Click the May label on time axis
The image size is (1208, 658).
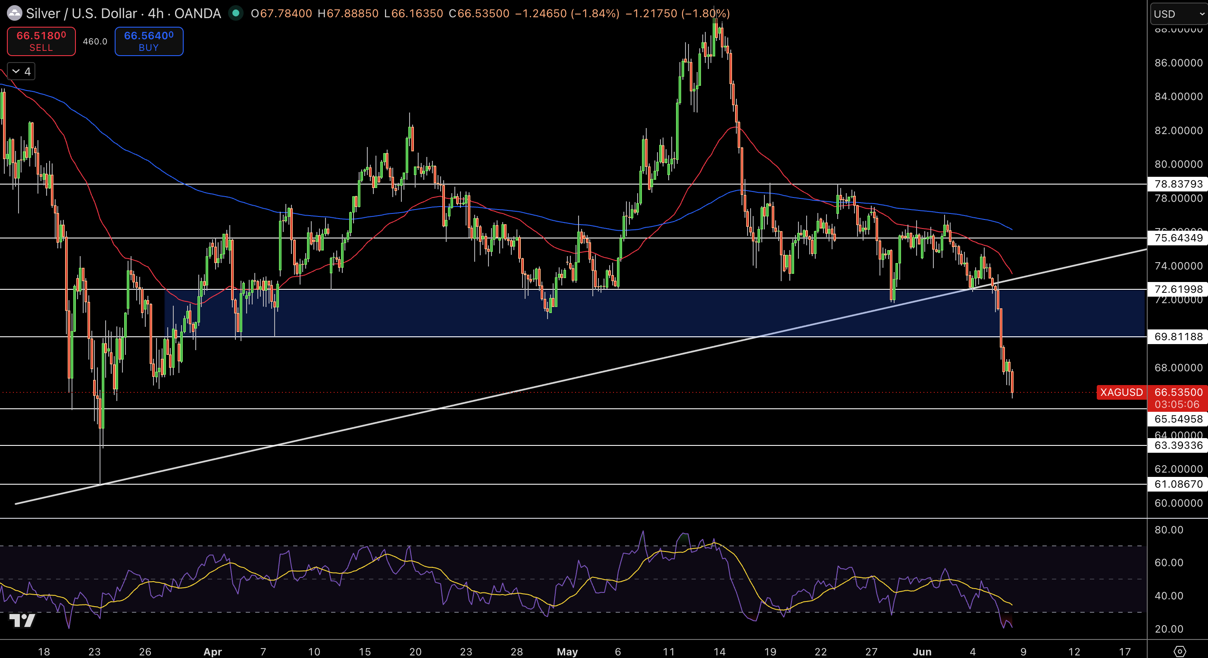click(567, 652)
